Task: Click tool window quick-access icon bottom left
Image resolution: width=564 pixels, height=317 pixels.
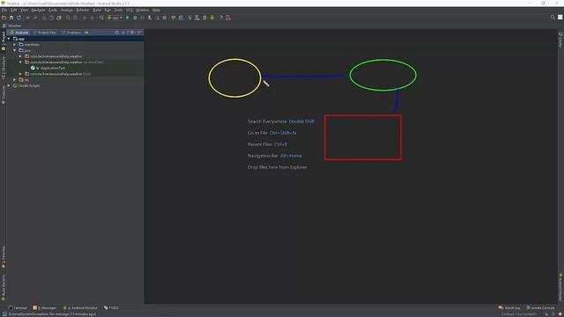Action: point(4,313)
